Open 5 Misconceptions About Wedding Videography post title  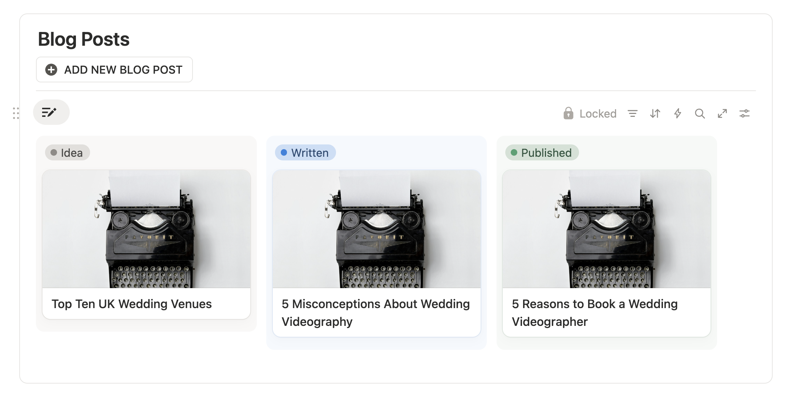(376, 312)
